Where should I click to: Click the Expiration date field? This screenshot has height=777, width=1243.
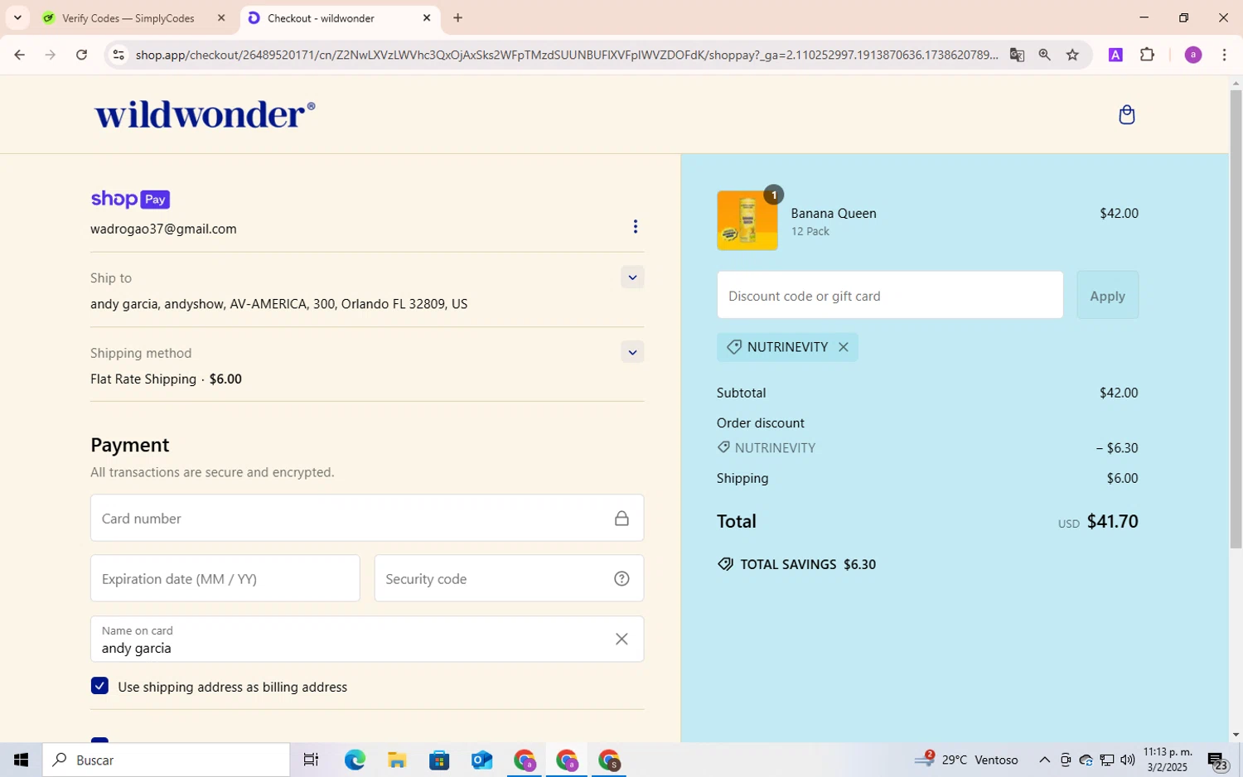(x=225, y=579)
